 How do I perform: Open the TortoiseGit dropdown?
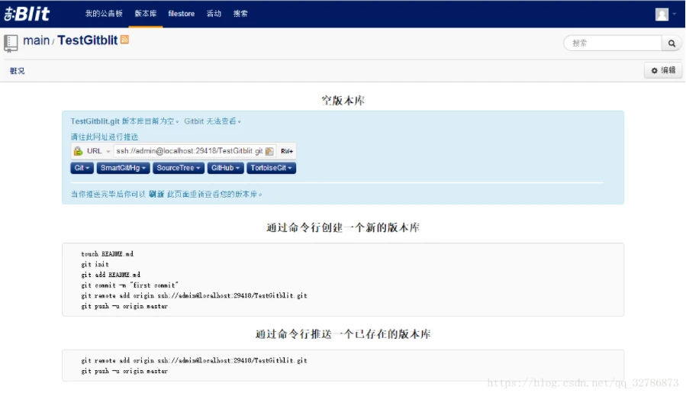271,168
